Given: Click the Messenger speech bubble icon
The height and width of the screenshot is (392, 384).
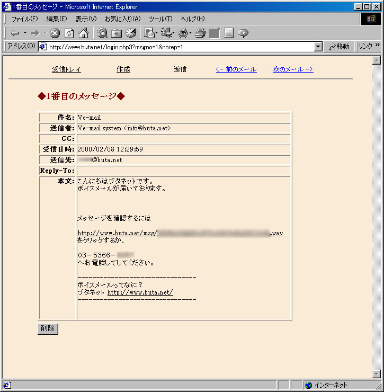Looking at the screenshot, I should (x=243, y=33).
